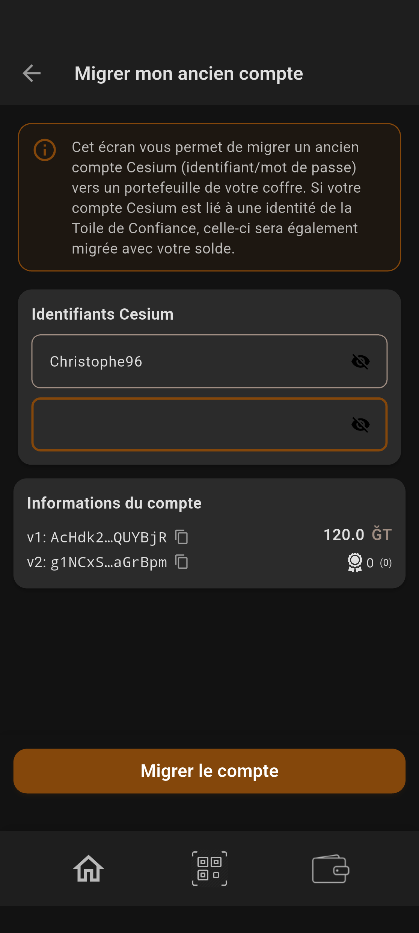Image resolution: width=419 pixels, height=933 pixels.
Task: Click the certification count 0 (0)
Action: coord(379,563)
